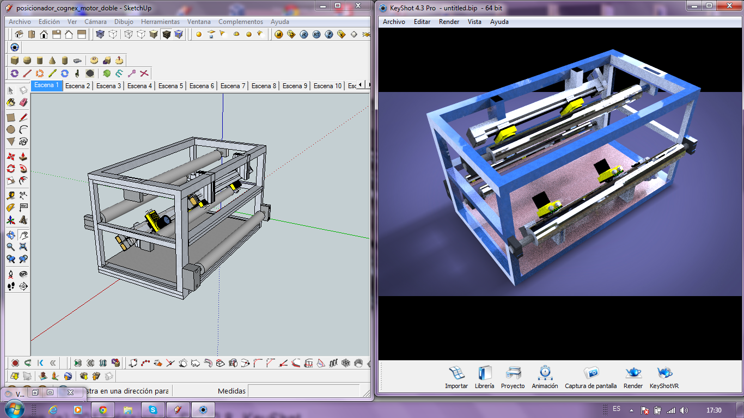Toggle shadows on in the model view

point(199,35)
